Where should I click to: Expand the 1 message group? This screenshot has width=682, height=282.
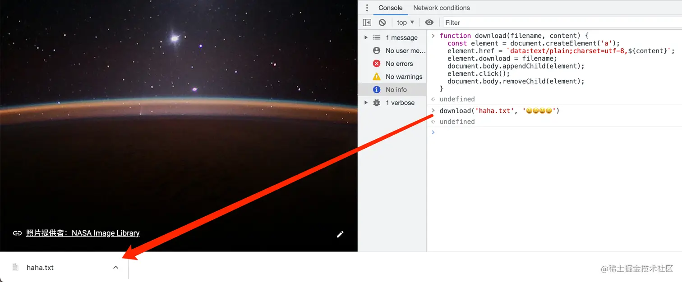(366, 37)
